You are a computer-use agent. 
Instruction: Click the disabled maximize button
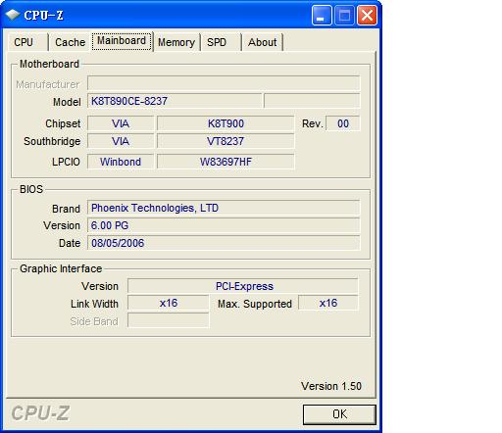pos(344,15)
